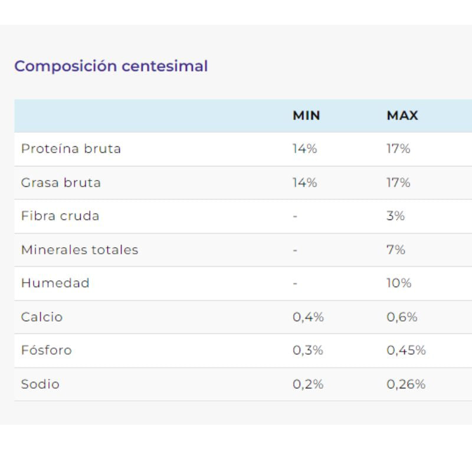Click Grasa bruta's 17% maximum value
472x472 pixels.
398,182
